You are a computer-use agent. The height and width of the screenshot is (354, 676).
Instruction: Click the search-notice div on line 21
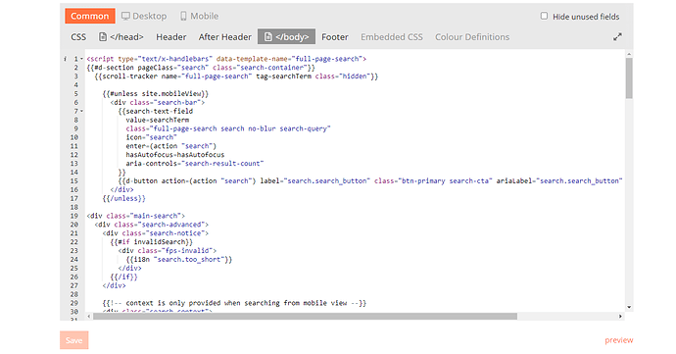pyautogui.click(x=156, y=233)
